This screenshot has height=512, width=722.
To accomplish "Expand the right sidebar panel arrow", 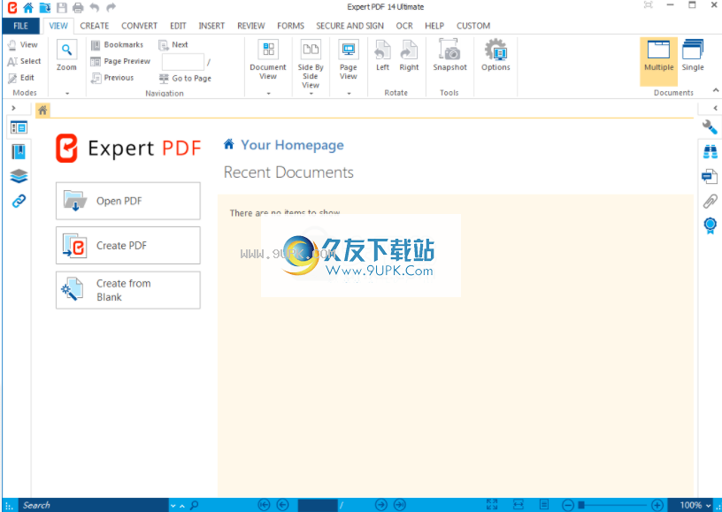I will pos(716,108).
